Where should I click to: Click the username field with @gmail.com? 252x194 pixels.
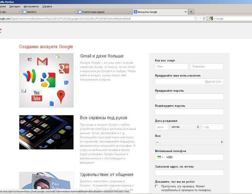coord(189,82)
